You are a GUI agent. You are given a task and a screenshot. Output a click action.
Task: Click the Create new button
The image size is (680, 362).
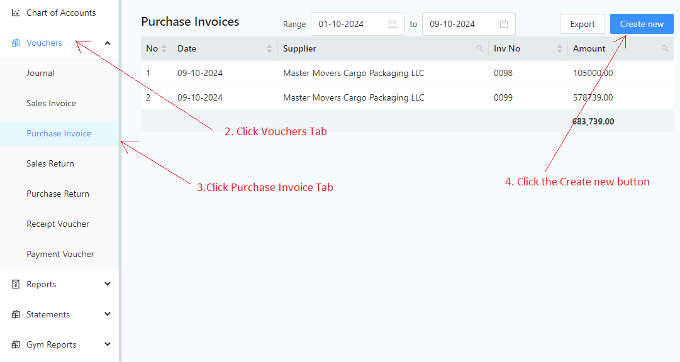[642, 24]
